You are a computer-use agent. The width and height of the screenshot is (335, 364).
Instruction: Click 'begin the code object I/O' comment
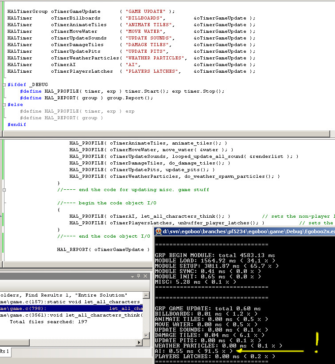(107, 203)
